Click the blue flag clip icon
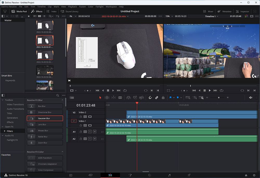 171,98
